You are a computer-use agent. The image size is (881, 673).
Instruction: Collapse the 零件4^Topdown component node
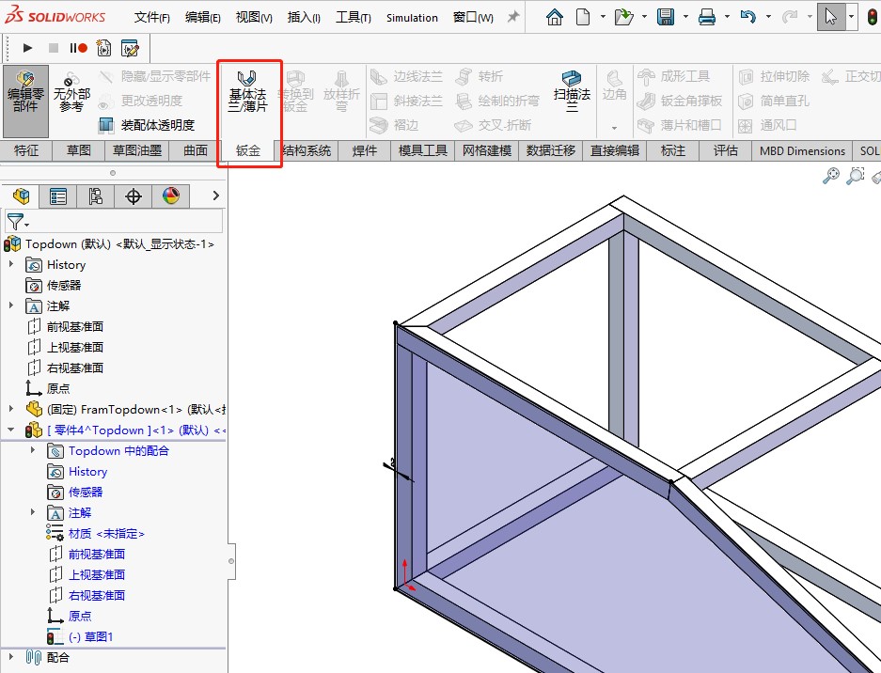(x=10, y=430)
